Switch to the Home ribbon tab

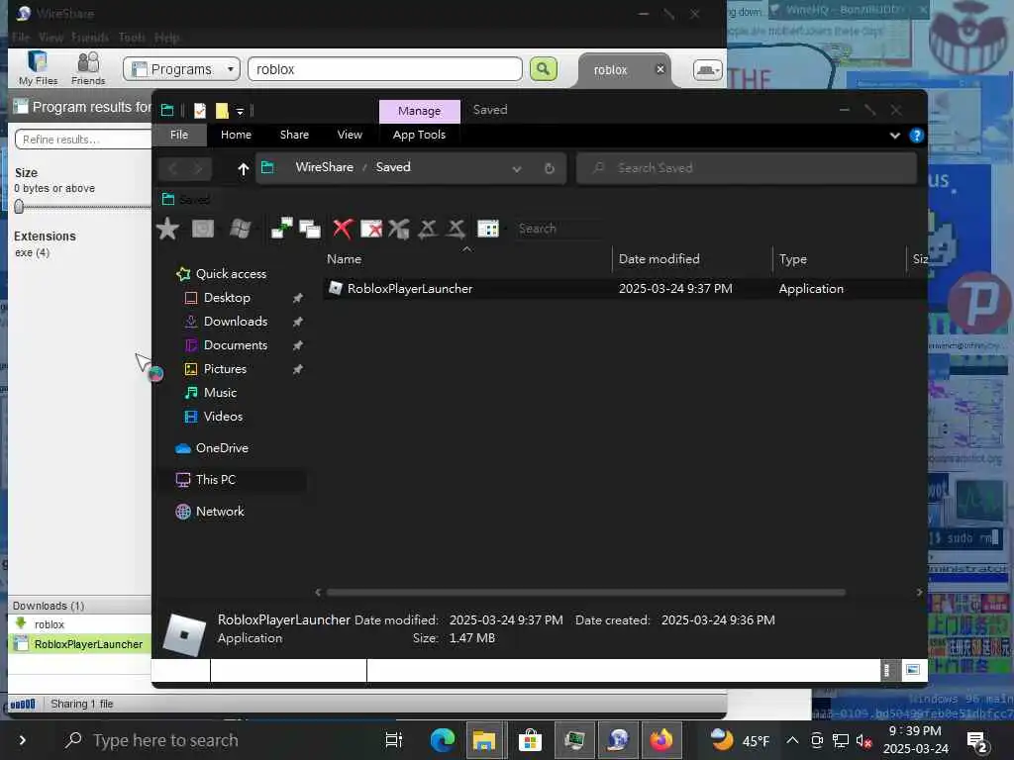tap(236, 135)
